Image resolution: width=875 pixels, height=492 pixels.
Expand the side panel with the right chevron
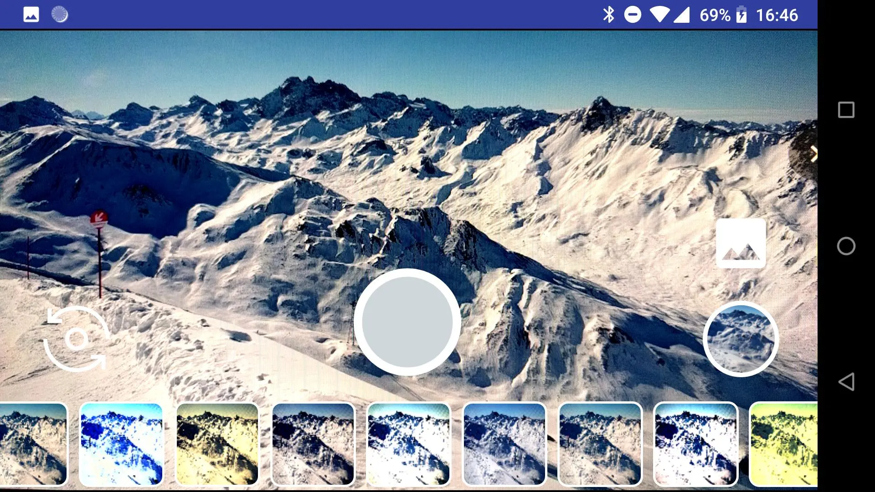pos(813,154)
